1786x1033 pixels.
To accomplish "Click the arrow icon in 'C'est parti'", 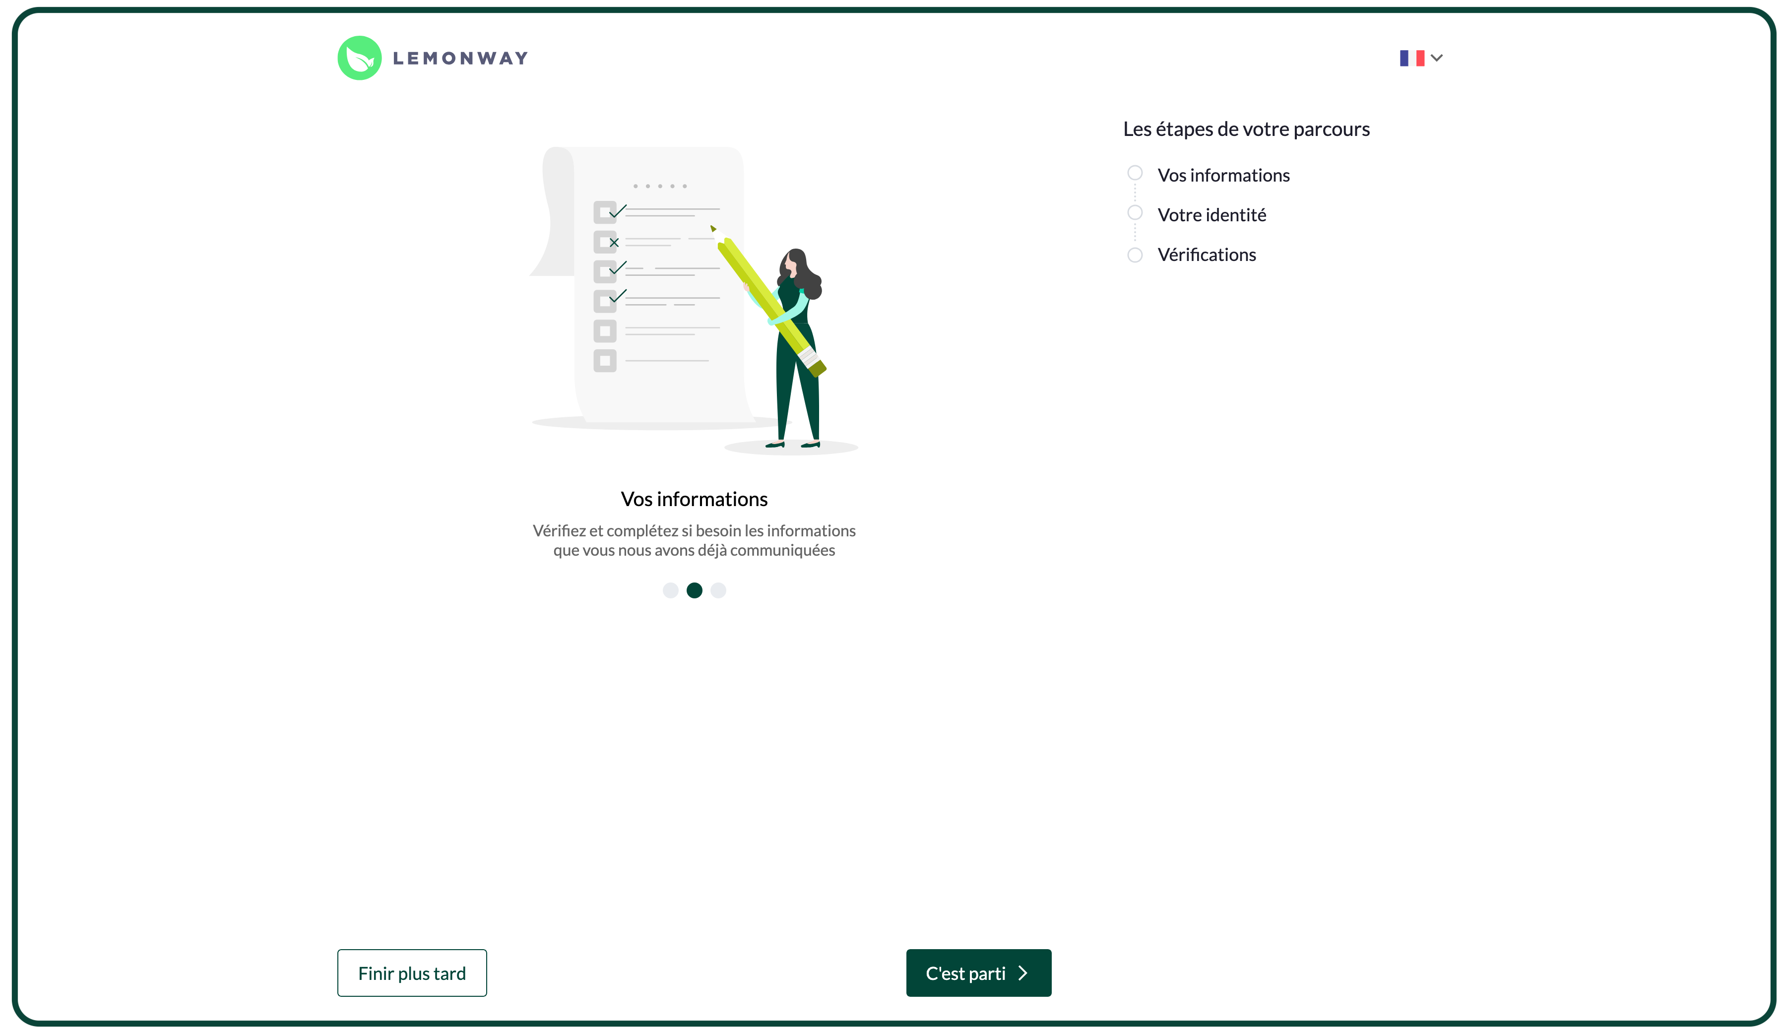I will (x=1022, y=973).
